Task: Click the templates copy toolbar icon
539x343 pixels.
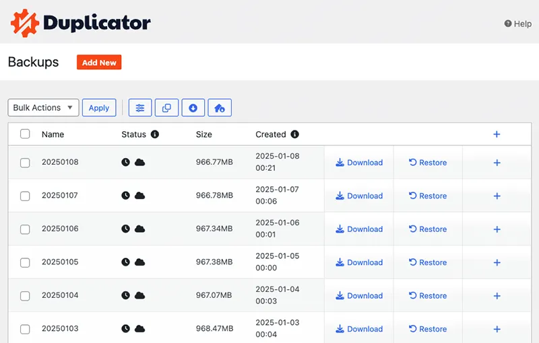Action: (x=166, y=108)
